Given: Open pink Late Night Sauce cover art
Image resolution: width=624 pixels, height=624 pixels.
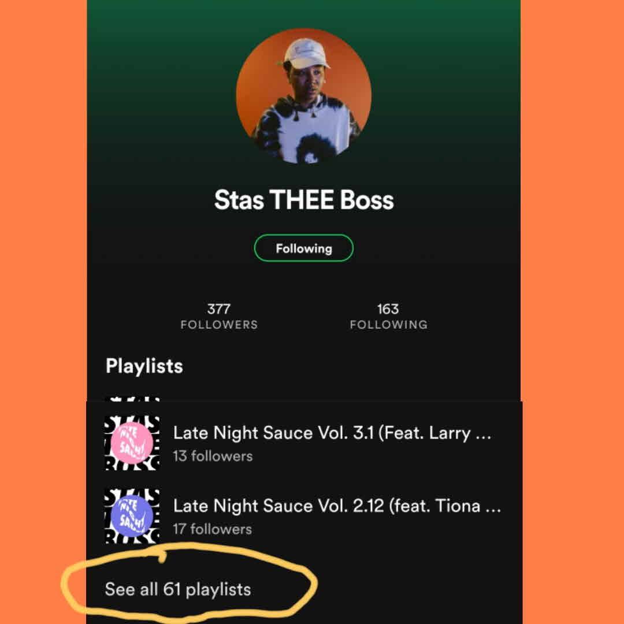Looking at the screenshot, I should [132, 443].
